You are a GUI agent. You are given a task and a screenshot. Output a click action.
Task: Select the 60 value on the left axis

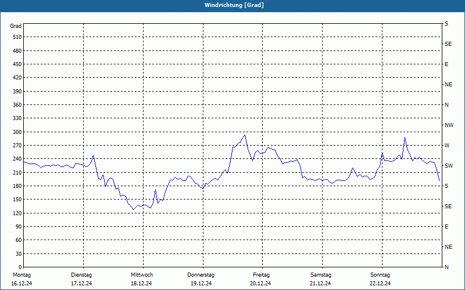19,240
